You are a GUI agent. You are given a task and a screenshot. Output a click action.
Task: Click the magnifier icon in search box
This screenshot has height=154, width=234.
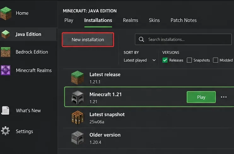pyautogui.click(x=141, y=39)
